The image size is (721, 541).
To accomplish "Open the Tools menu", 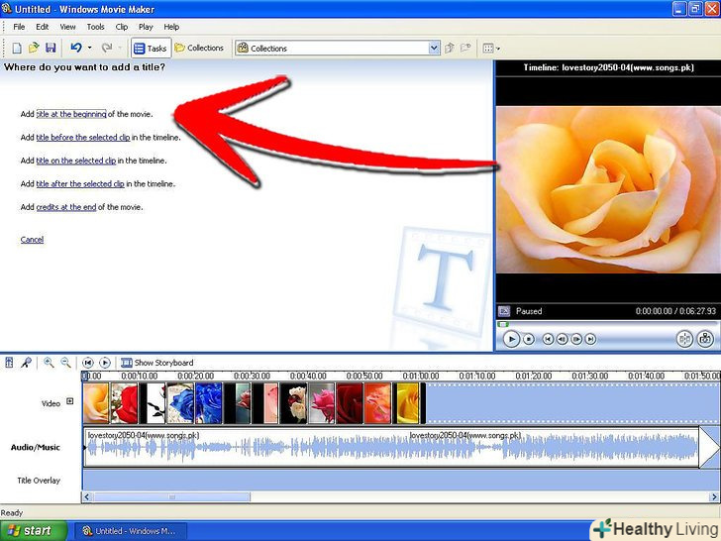I will [x=95, y=27].
